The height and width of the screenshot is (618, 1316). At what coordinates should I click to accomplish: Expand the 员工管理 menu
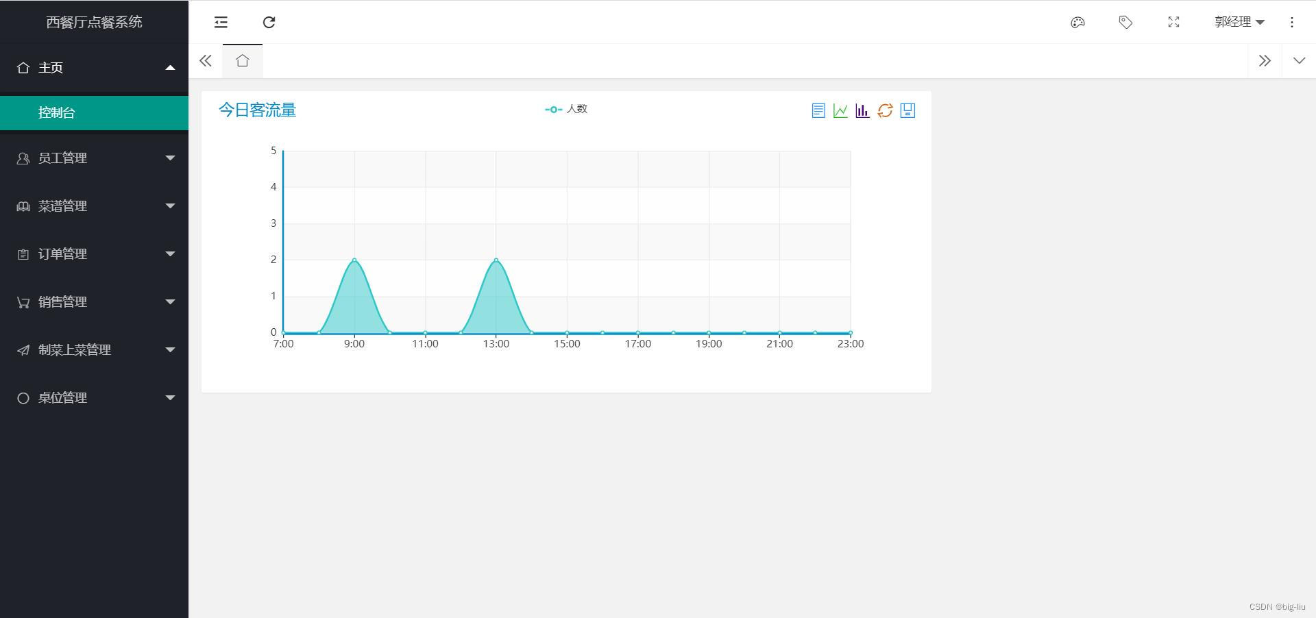(94, 158)
